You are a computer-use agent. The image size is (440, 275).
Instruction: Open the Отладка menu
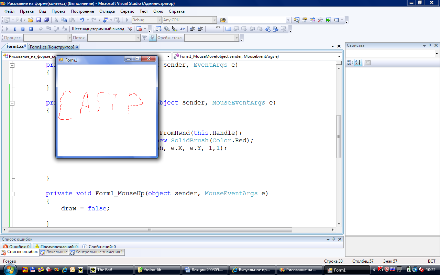tap(107, 11)
